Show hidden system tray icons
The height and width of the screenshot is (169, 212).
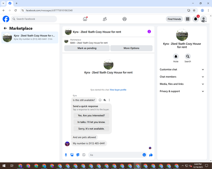[183, 166]
